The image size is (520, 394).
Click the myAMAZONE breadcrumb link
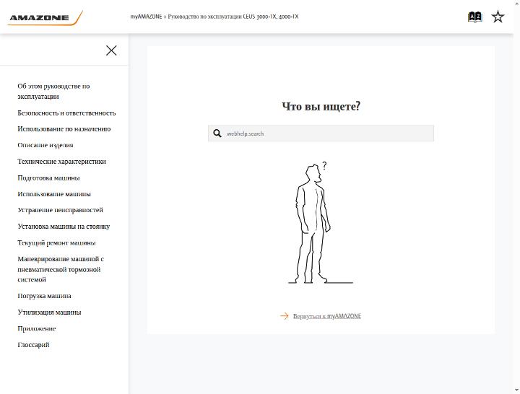pyautogui.click(x=146, y=17)
